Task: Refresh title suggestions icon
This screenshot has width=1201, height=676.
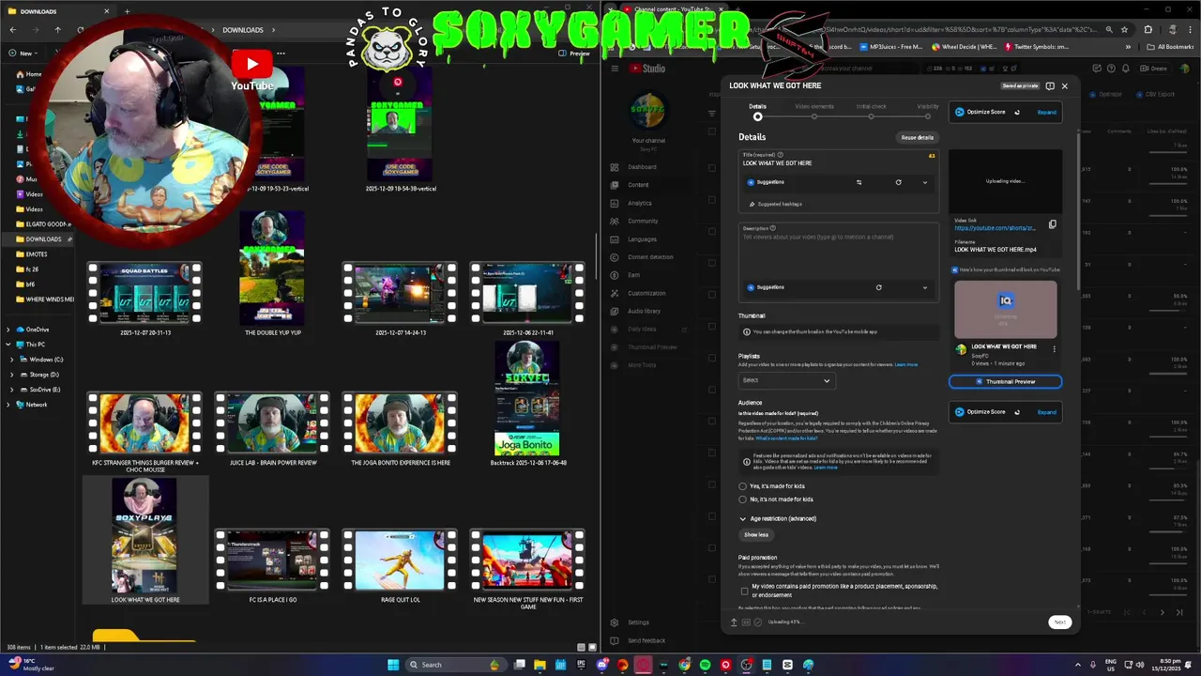Action: [898, 182]
